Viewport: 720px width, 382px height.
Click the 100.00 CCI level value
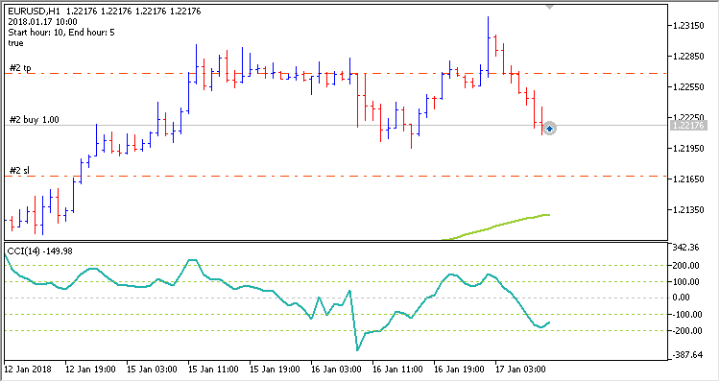coord(685,282)
